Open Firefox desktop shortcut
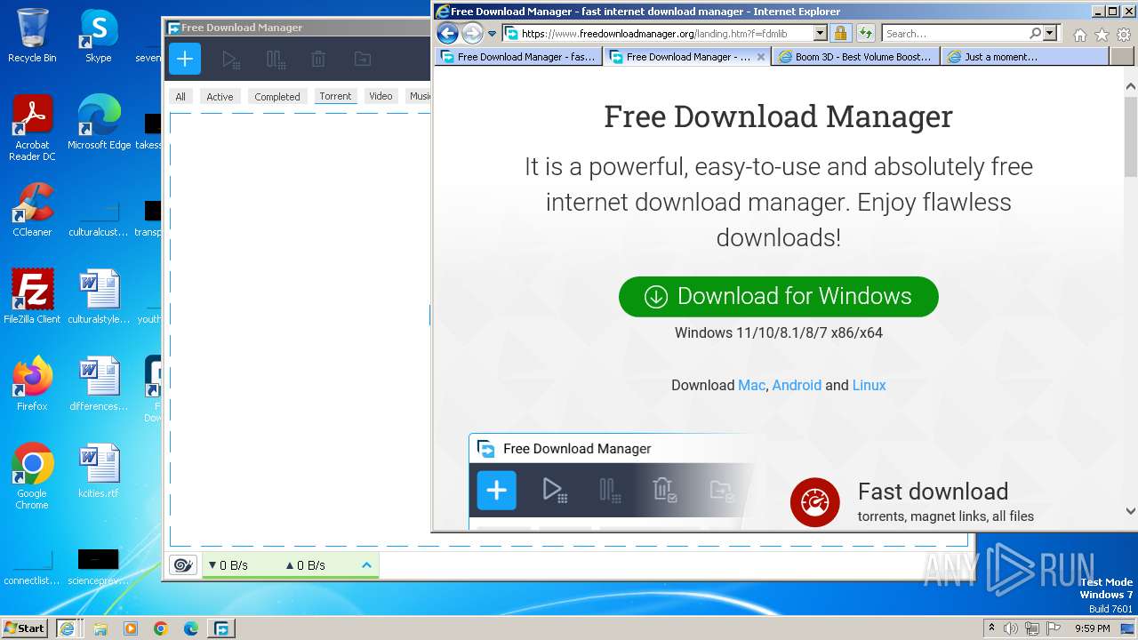This screenshot has width=1138, height=640. pos(32,384)
